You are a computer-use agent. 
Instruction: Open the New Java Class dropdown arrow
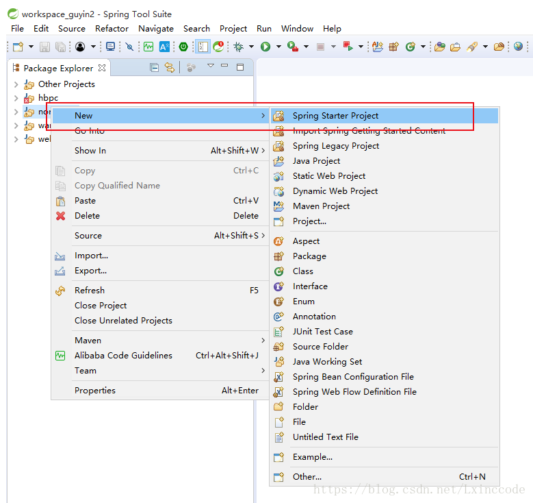tap(424, 47)
